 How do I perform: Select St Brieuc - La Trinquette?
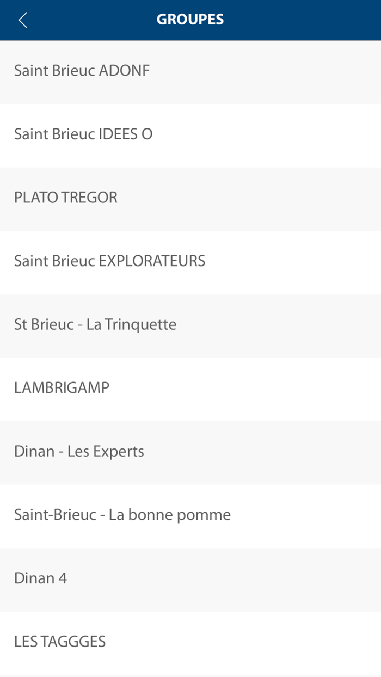pos(95,325)
